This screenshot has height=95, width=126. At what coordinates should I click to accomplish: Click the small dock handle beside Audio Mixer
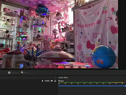coord(56,77)
